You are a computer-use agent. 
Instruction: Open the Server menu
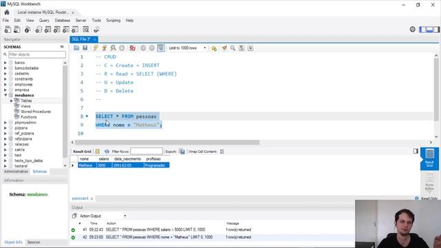[81, 21]
